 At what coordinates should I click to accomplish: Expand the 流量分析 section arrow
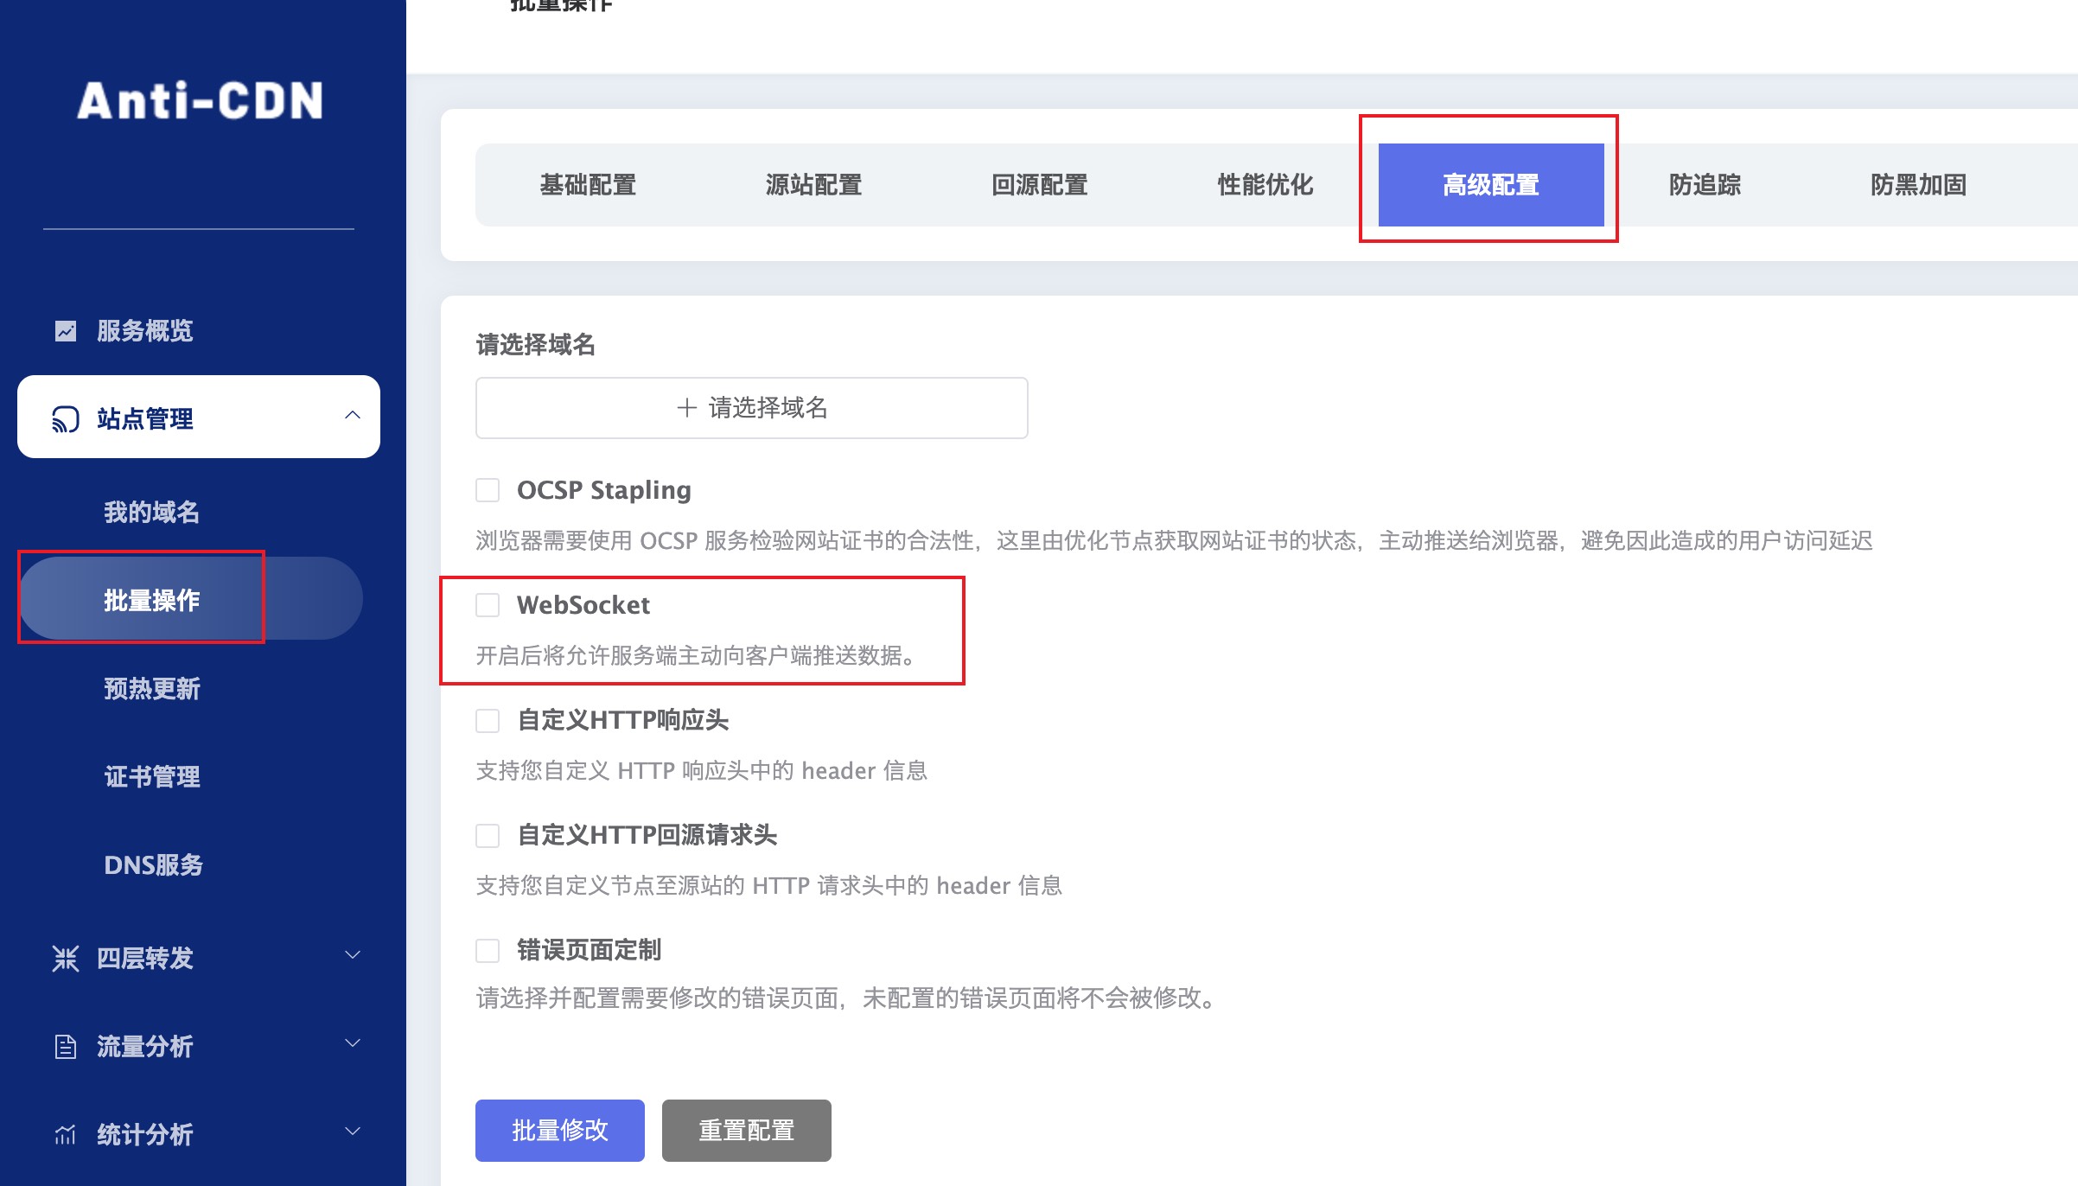[x=352, y=1043]
